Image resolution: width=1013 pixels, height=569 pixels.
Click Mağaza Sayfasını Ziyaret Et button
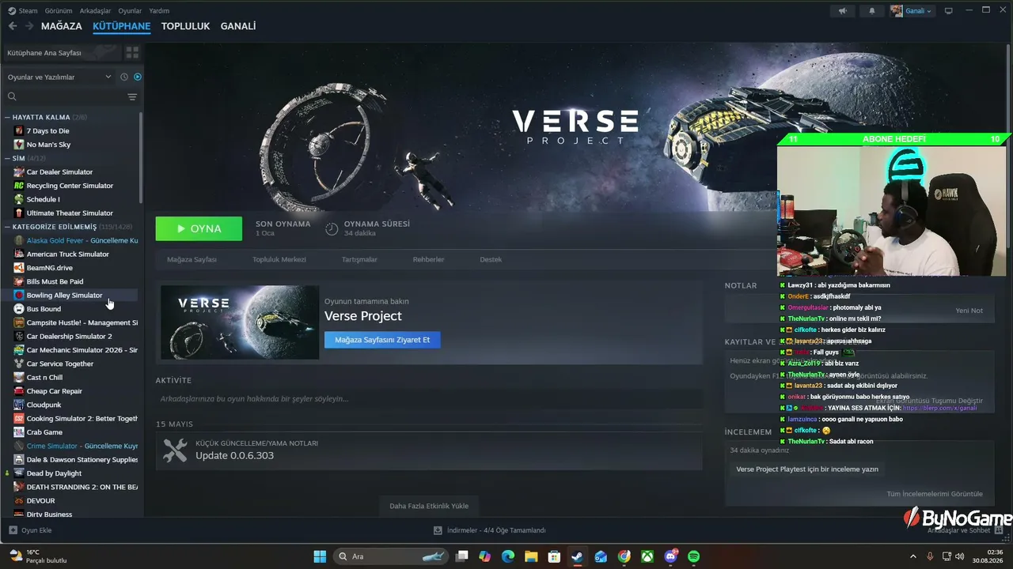382,340
